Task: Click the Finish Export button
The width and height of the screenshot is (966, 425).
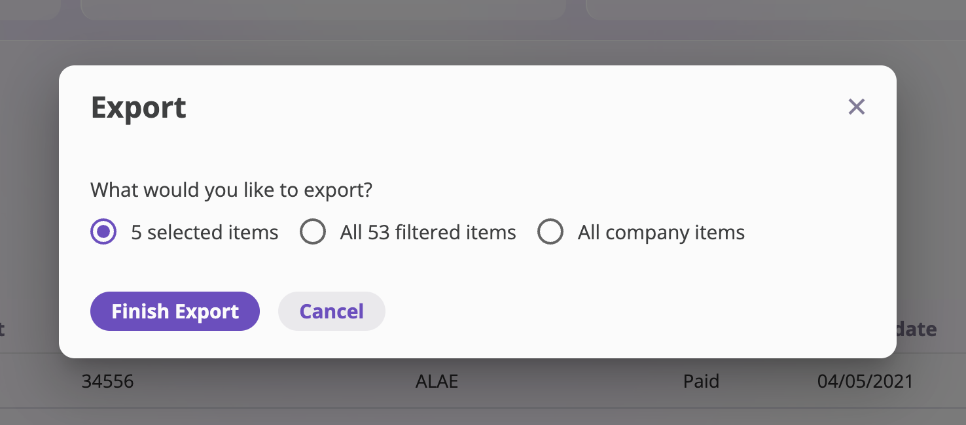Action: [175, 311]
